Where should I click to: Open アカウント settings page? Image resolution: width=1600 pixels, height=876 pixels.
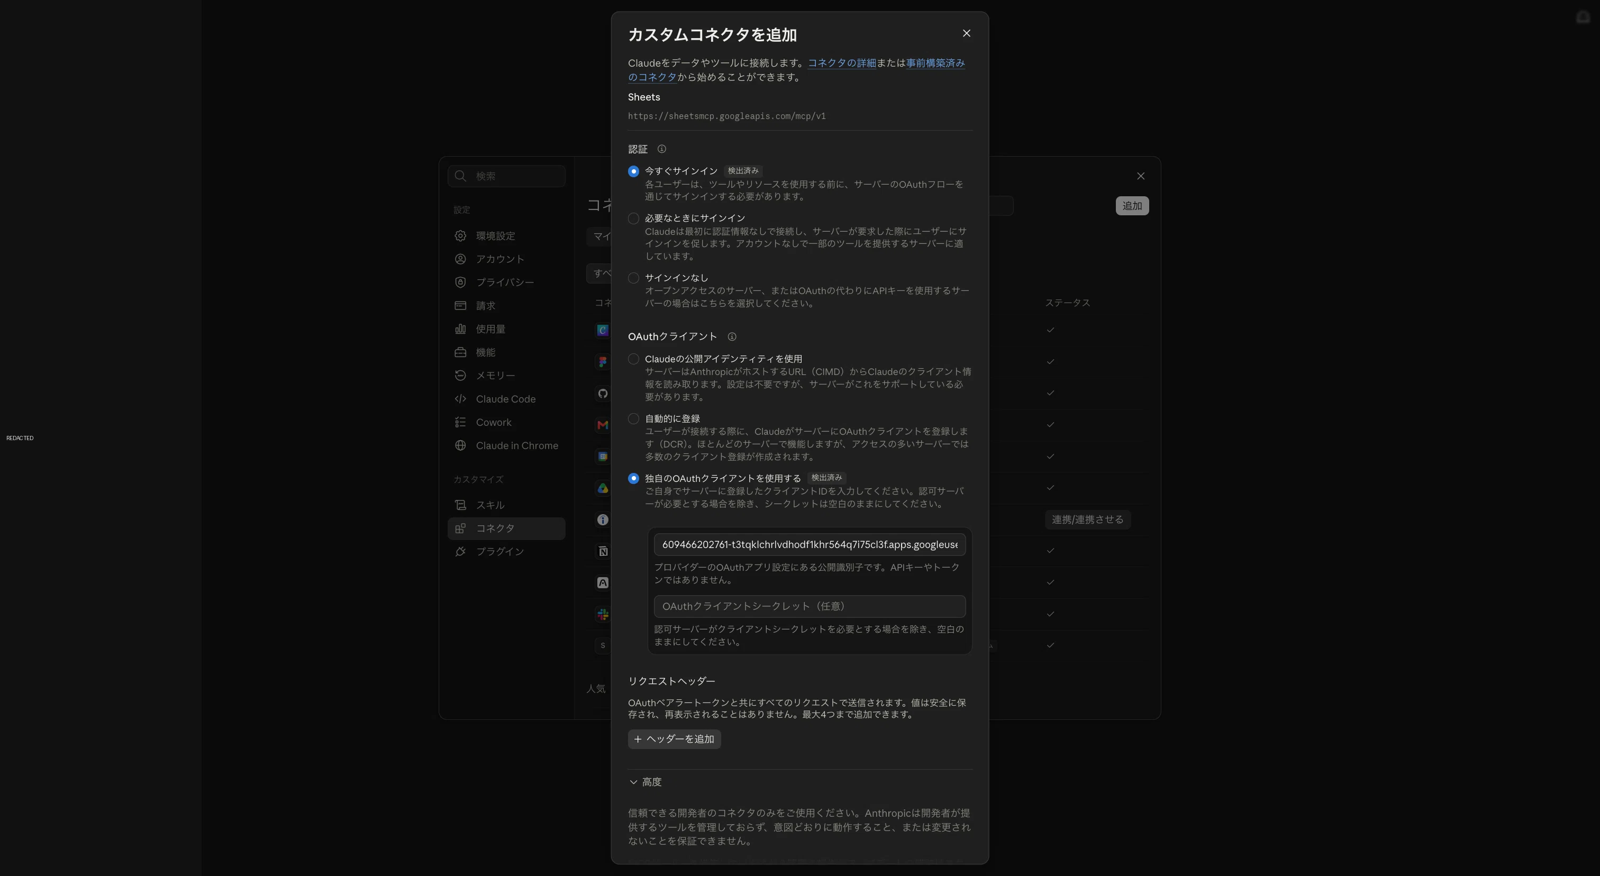click(506, 259)
